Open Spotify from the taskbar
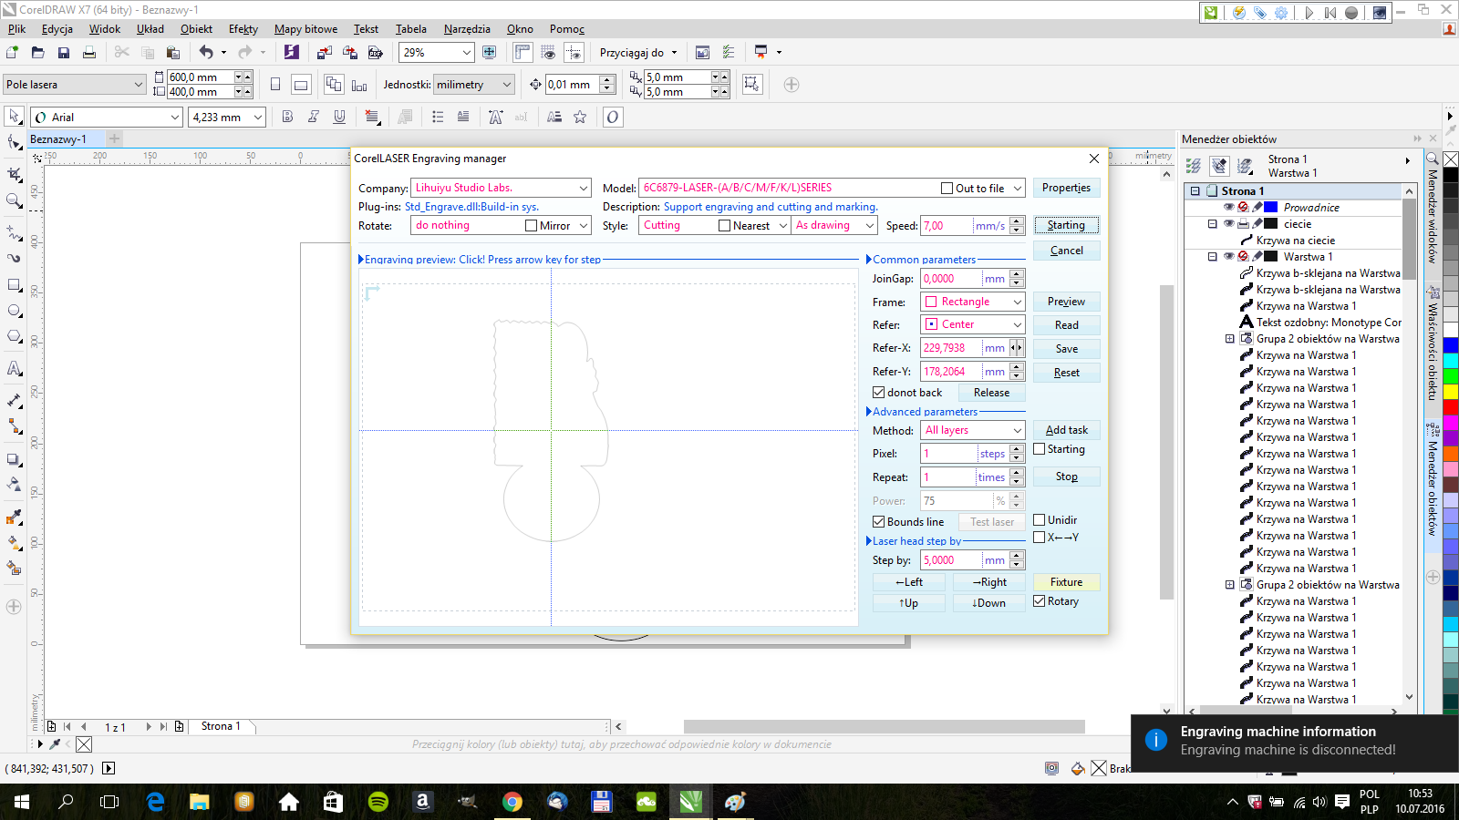1459x820 pixels. click(378, 802)
